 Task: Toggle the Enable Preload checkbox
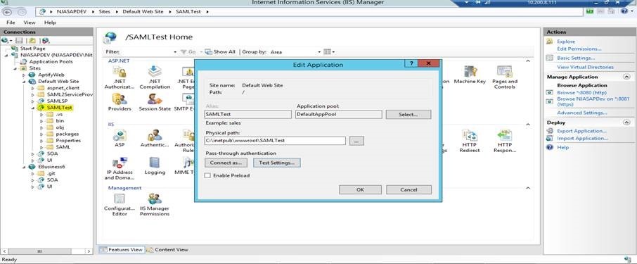pyautogui.click(x=207, y=175)
